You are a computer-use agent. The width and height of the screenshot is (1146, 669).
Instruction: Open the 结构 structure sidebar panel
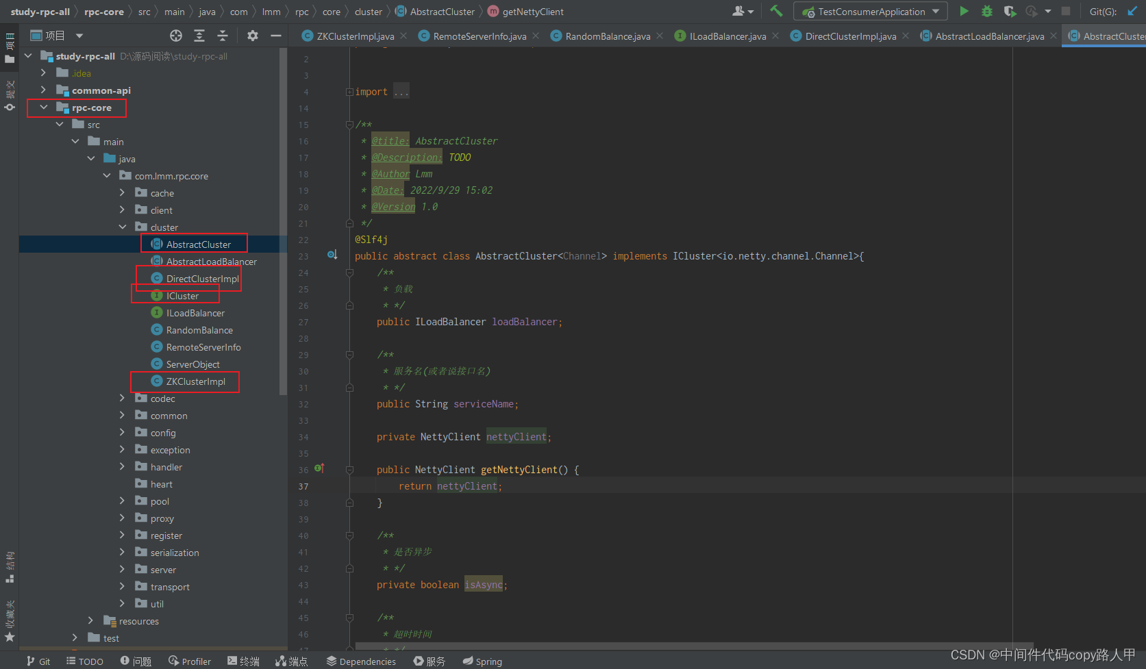tap(10, 567)
